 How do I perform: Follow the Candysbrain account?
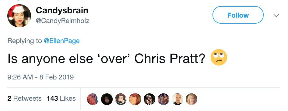pos(238,15)
